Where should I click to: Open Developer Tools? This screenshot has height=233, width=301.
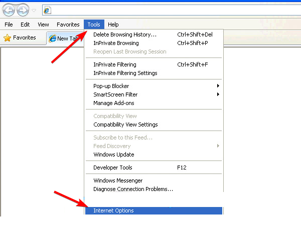pyautogui.click(x=154, y=167)
